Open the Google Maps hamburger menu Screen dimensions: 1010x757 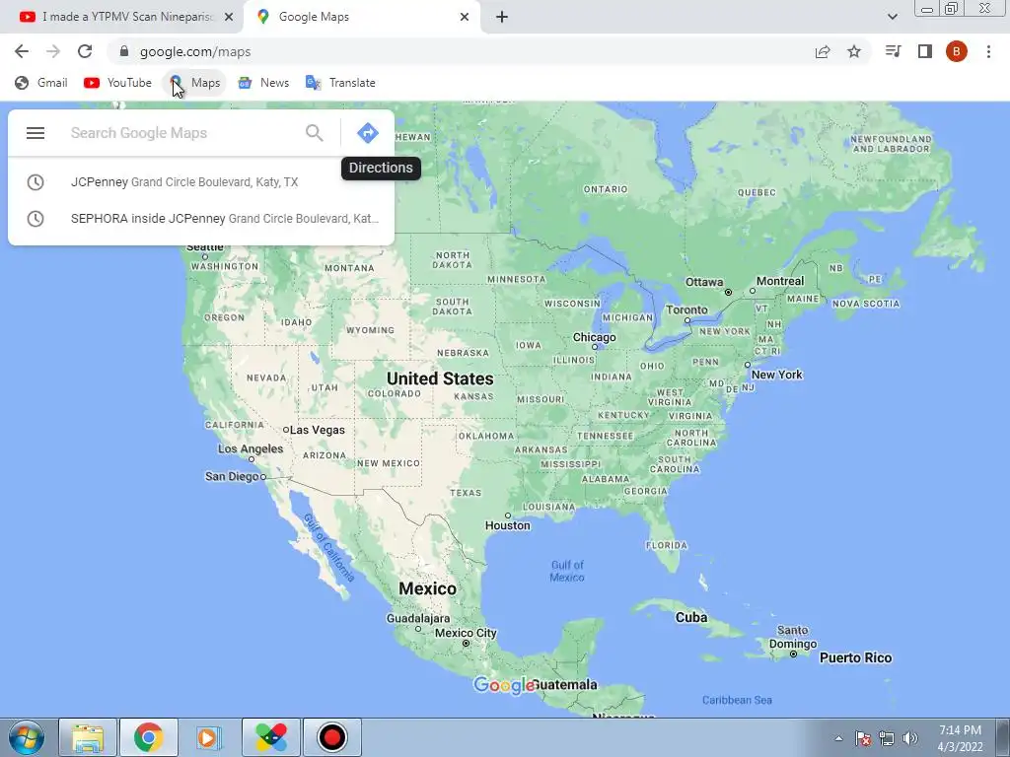click(36, 133)
